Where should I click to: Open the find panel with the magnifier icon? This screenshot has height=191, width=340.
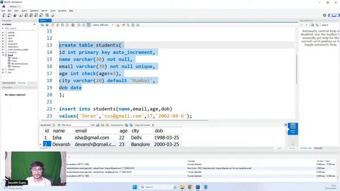click(128, 25)
